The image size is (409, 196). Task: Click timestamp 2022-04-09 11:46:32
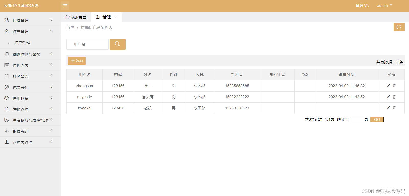click(346, 86)
